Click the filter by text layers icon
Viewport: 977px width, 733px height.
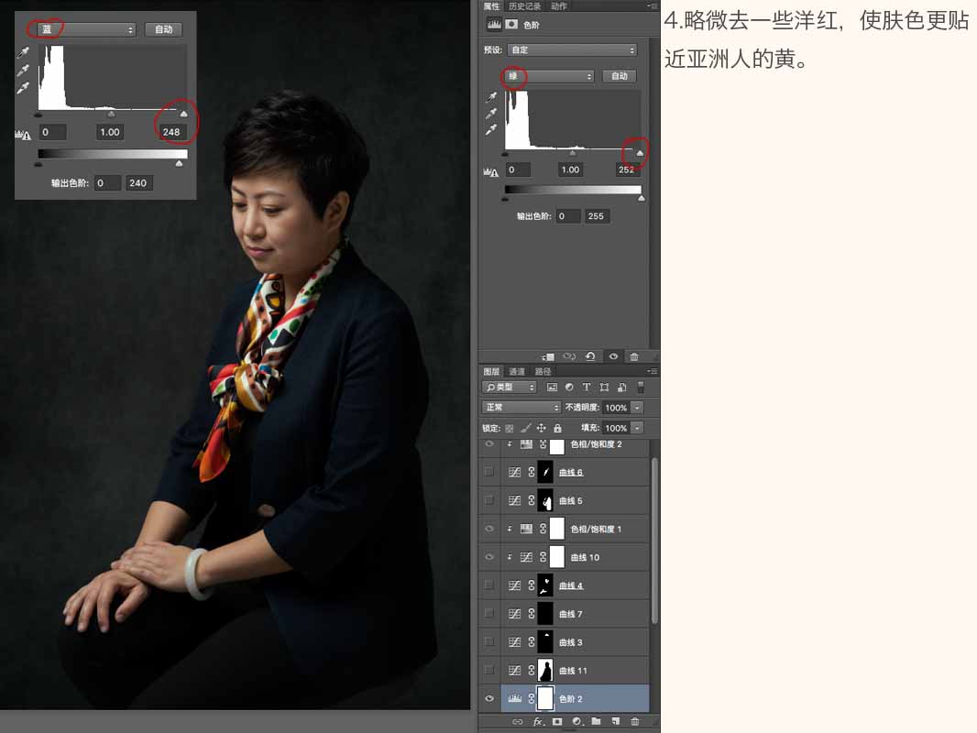coord(587,387)
